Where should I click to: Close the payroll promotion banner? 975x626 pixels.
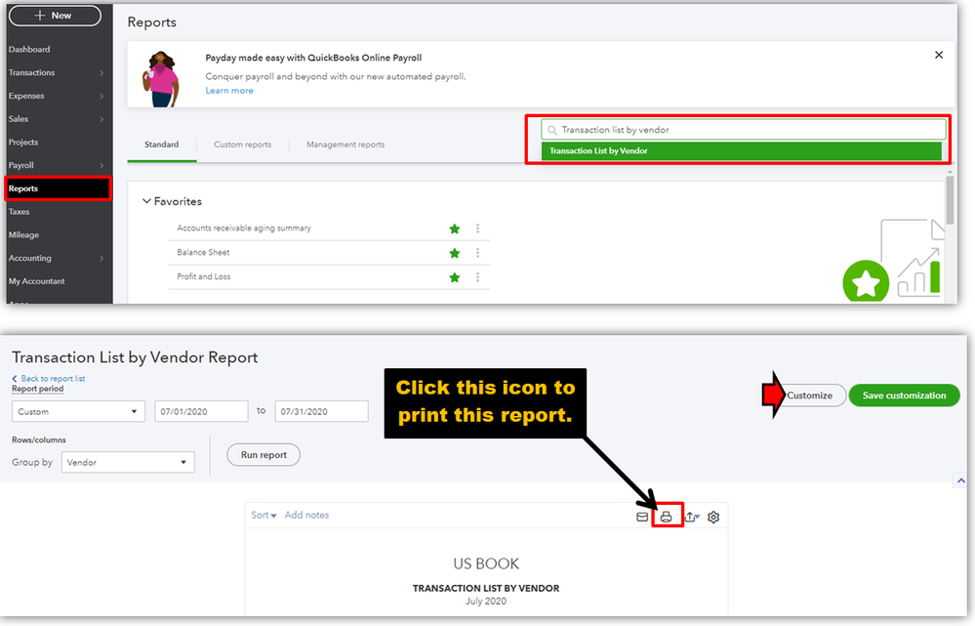pyautogui.click(x=939, y=55)
